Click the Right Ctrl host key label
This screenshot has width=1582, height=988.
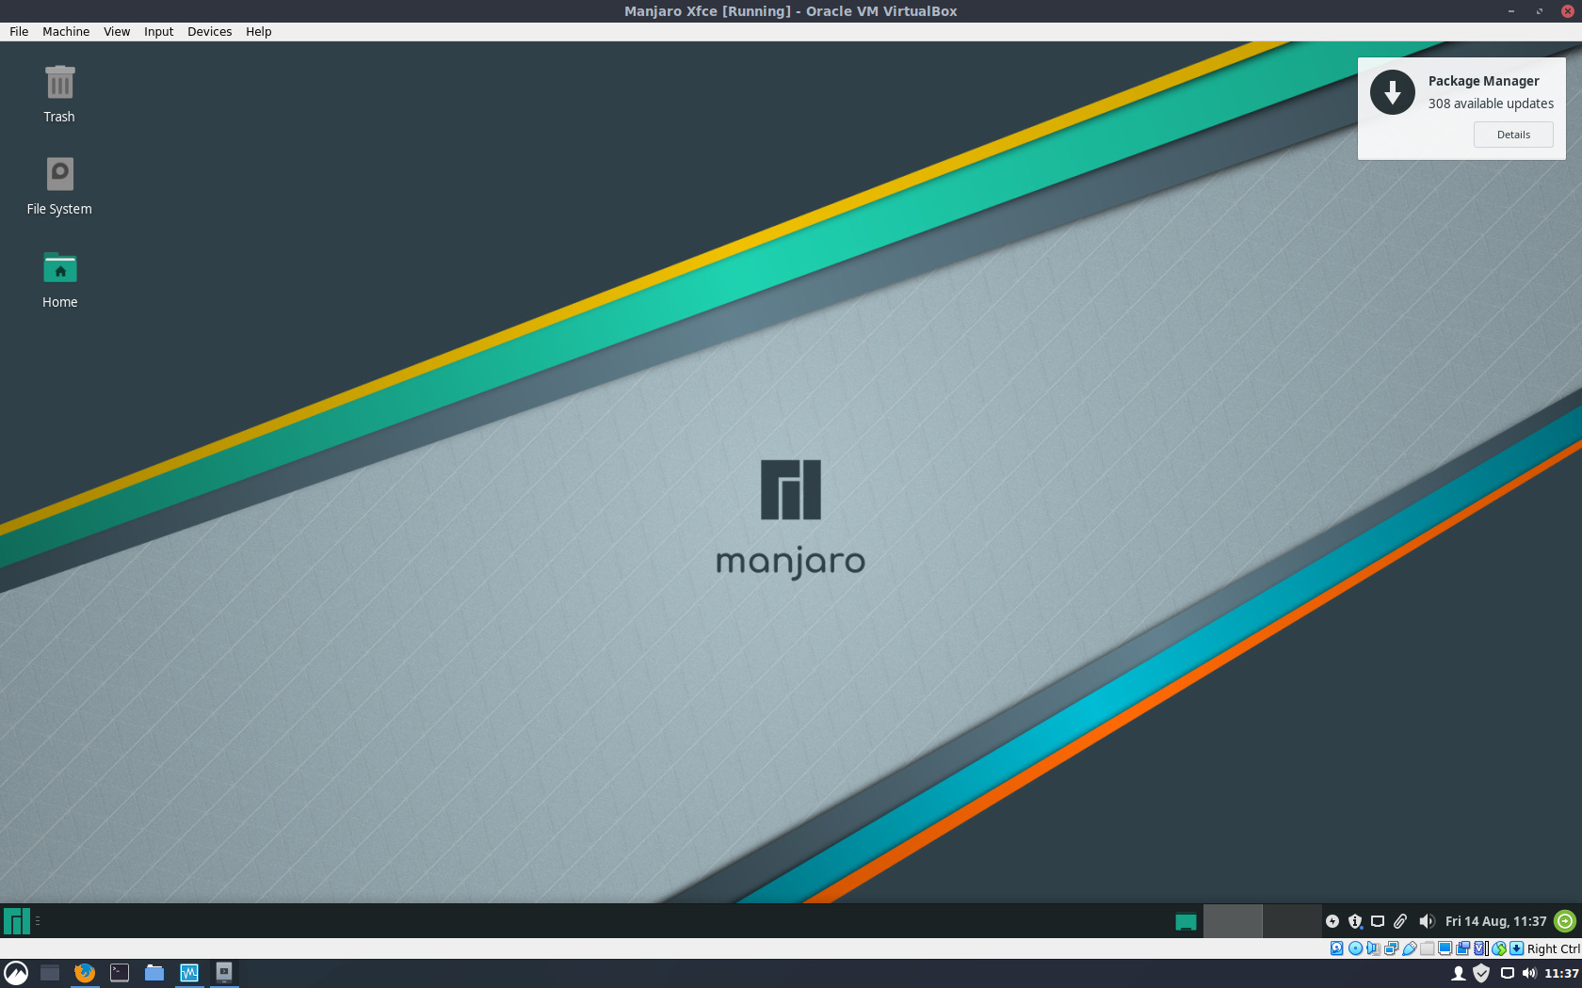1554,948
